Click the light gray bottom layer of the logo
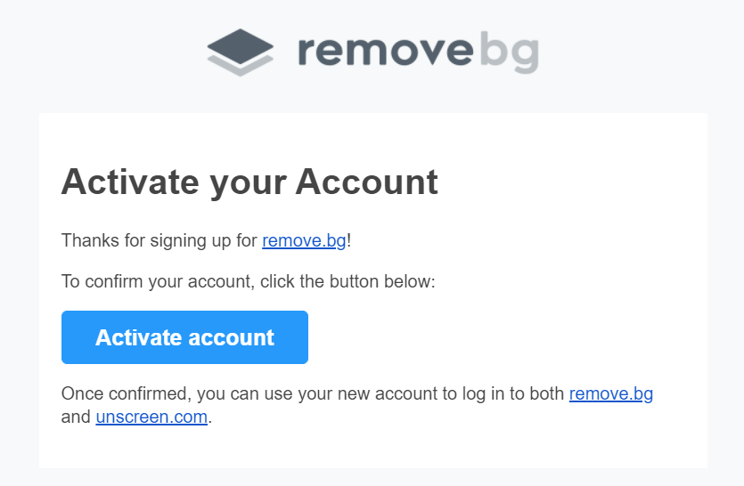The width and height of the screenshot is (744, 486). (240, 67)
